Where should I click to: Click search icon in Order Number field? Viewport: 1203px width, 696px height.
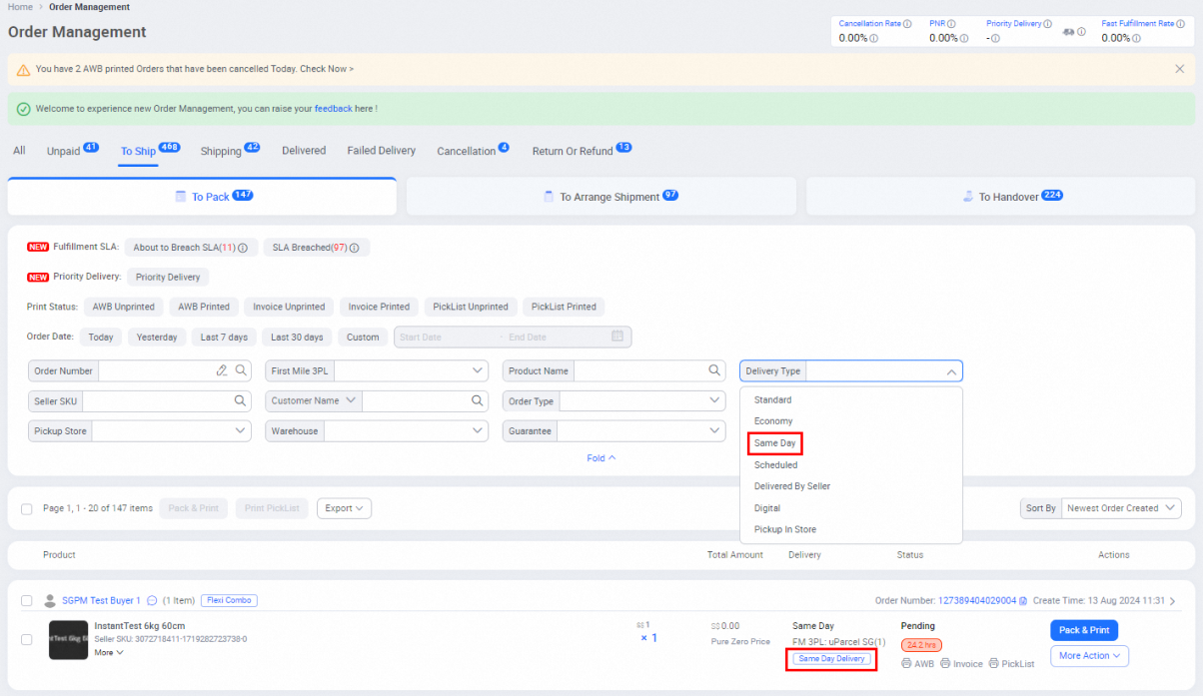(x=241, y=370)
